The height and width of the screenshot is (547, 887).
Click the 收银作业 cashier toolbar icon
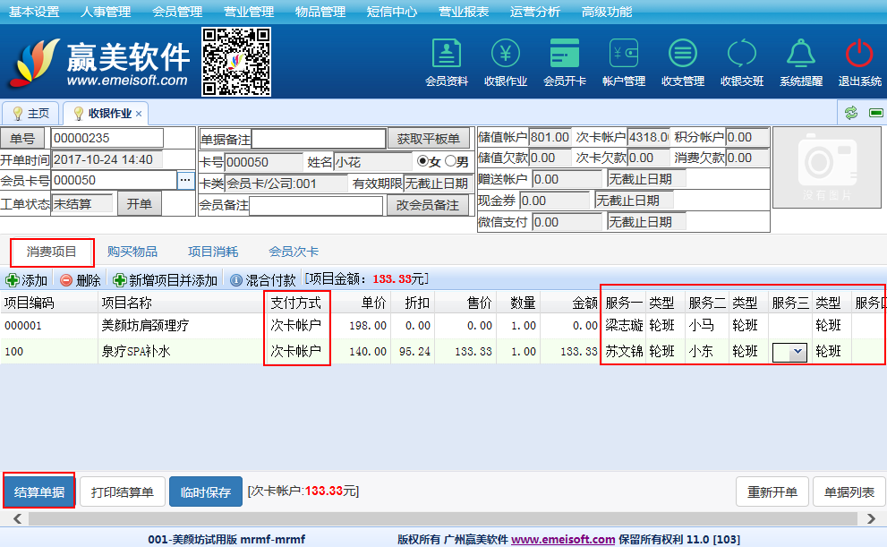505,61
